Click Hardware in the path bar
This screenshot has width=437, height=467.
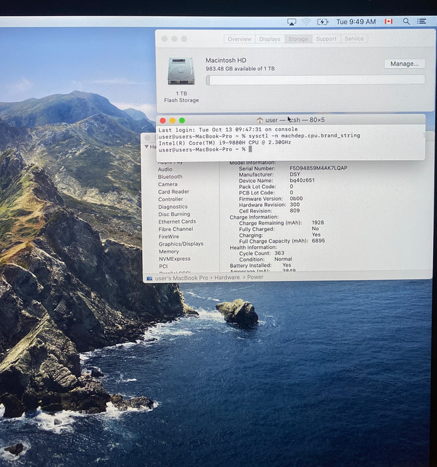click(x=227, y=278)
